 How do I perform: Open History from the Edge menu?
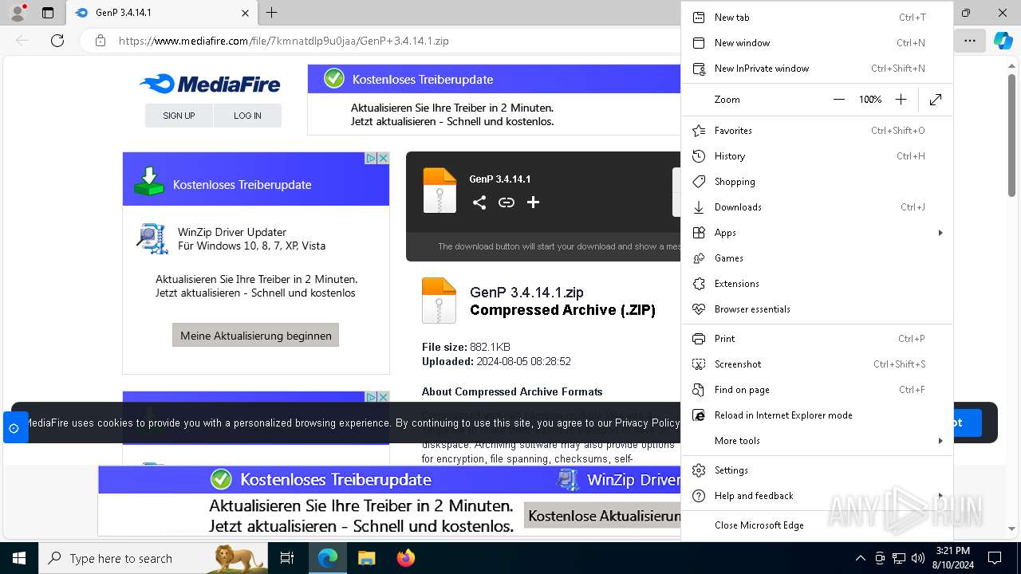click(817, 156)
